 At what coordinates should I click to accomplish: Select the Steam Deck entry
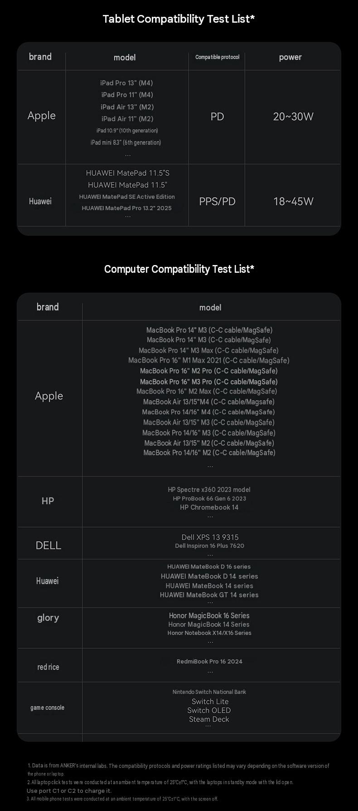(209, 719)
